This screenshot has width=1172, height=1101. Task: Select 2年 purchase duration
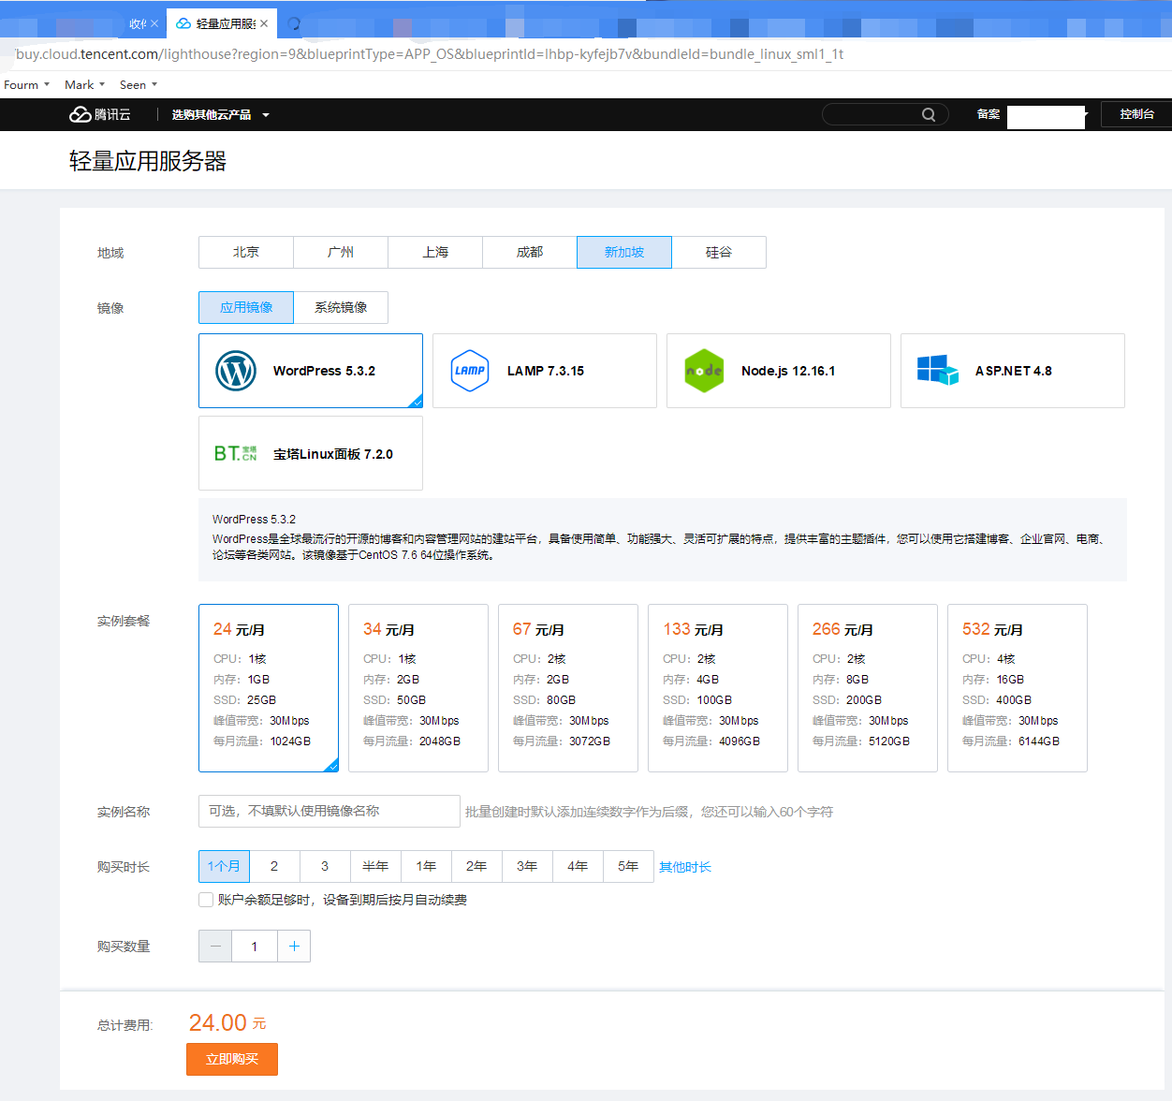pos(476,866)
